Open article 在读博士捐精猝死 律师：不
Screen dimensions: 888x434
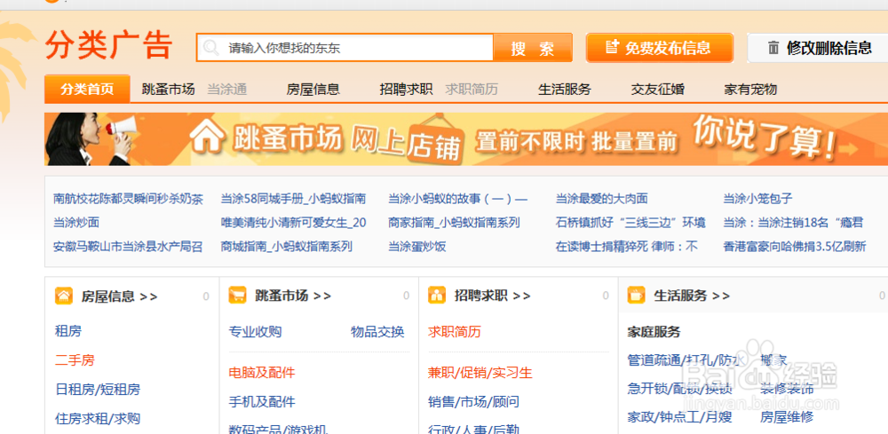627,246
